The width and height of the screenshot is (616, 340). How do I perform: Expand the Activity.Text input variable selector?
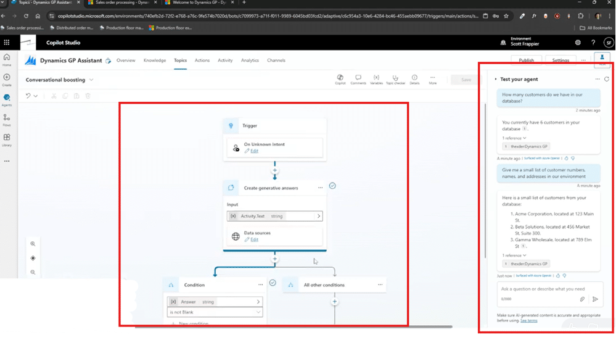(318, 216)
